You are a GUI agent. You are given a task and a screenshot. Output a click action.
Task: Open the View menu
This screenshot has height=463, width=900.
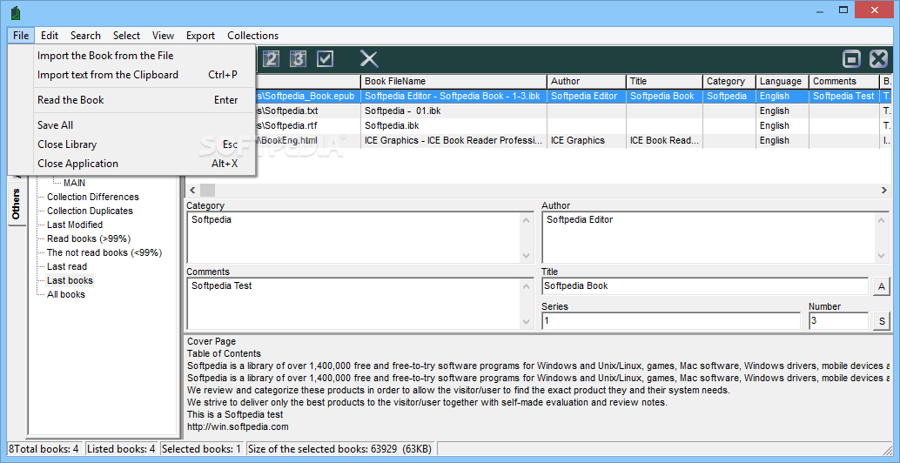tap(163, 36)
